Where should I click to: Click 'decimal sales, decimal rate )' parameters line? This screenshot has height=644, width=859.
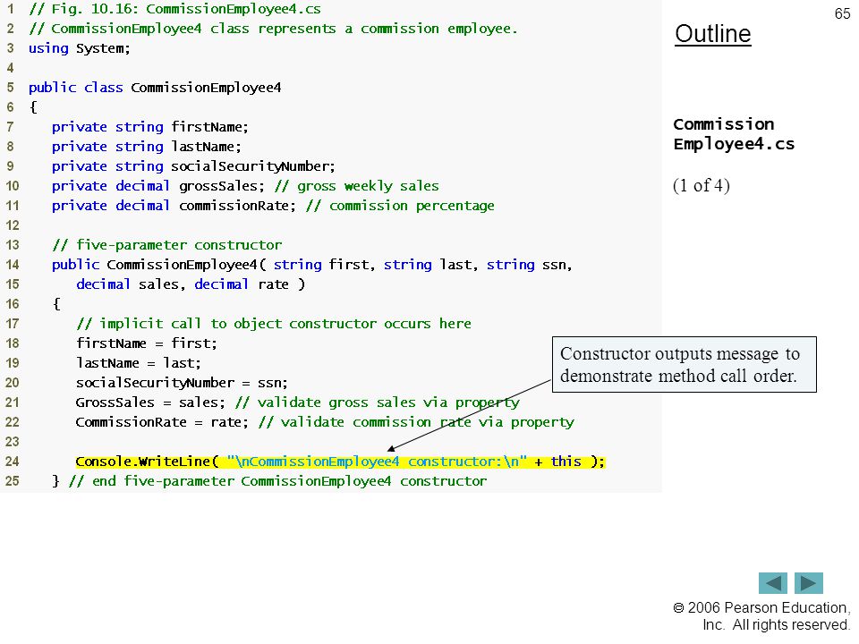[191, 284]
